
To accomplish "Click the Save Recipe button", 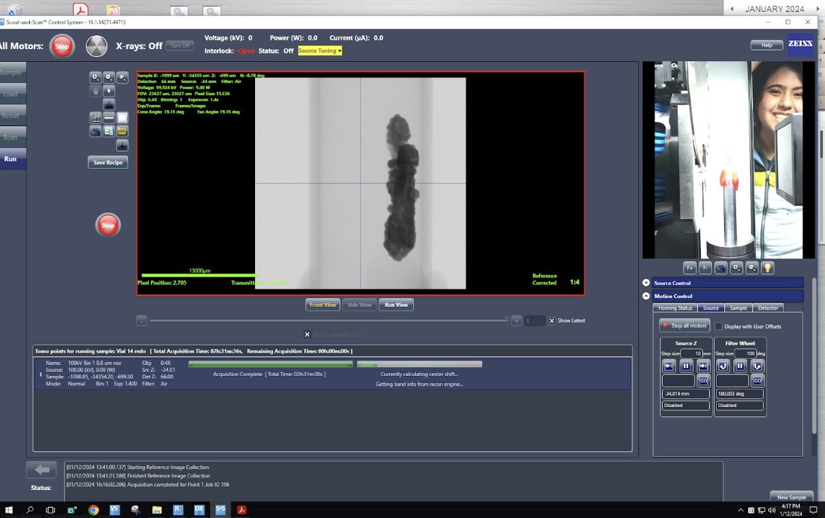I will [x=108, y=162].
